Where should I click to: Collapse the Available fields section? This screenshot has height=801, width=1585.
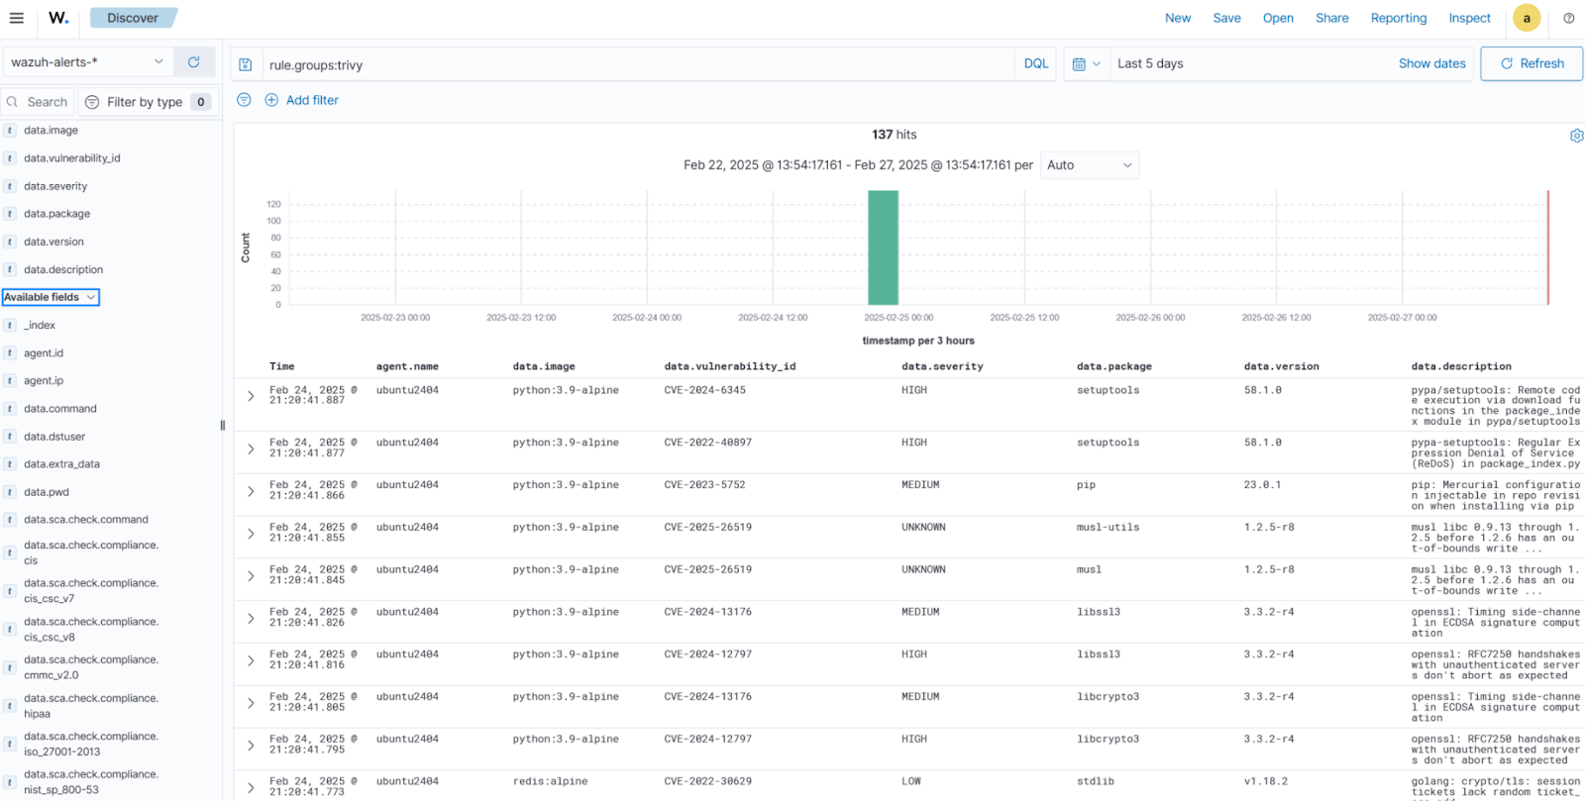pyautogui.click(x=51, y=297)
